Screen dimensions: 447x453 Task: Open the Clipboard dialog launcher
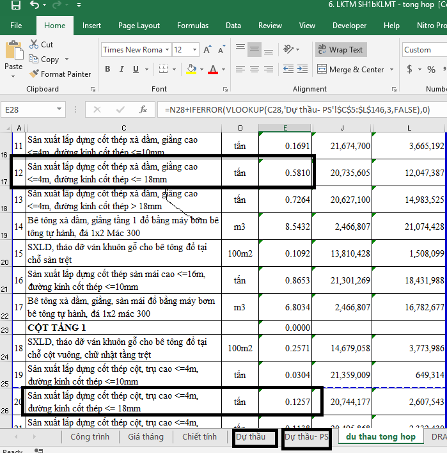pos(93,90)
